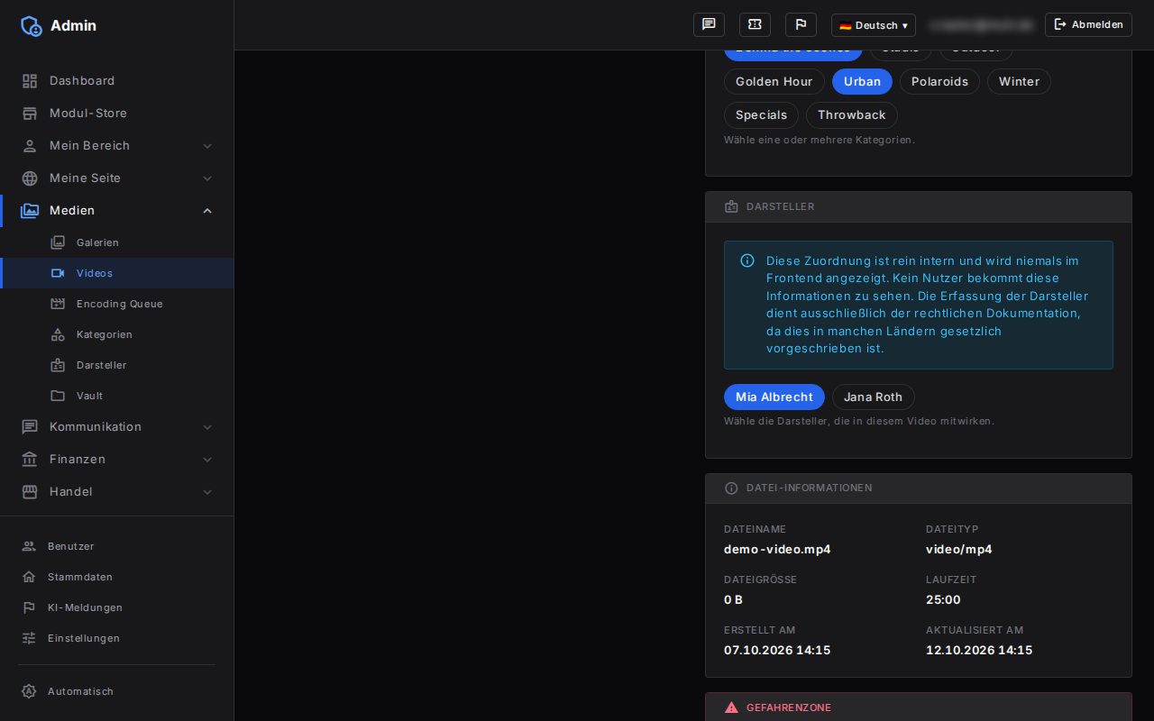
Task: Expand the Handel menu
Action: tap(117, 492)
